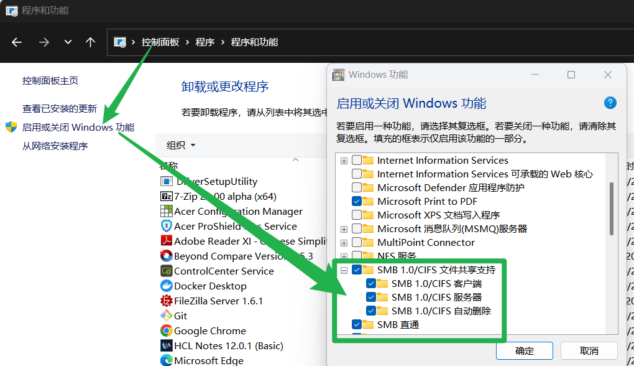Click shield icon beside 启用或关闭 Windows 功能
634x366 pixels.
(11, 127)
